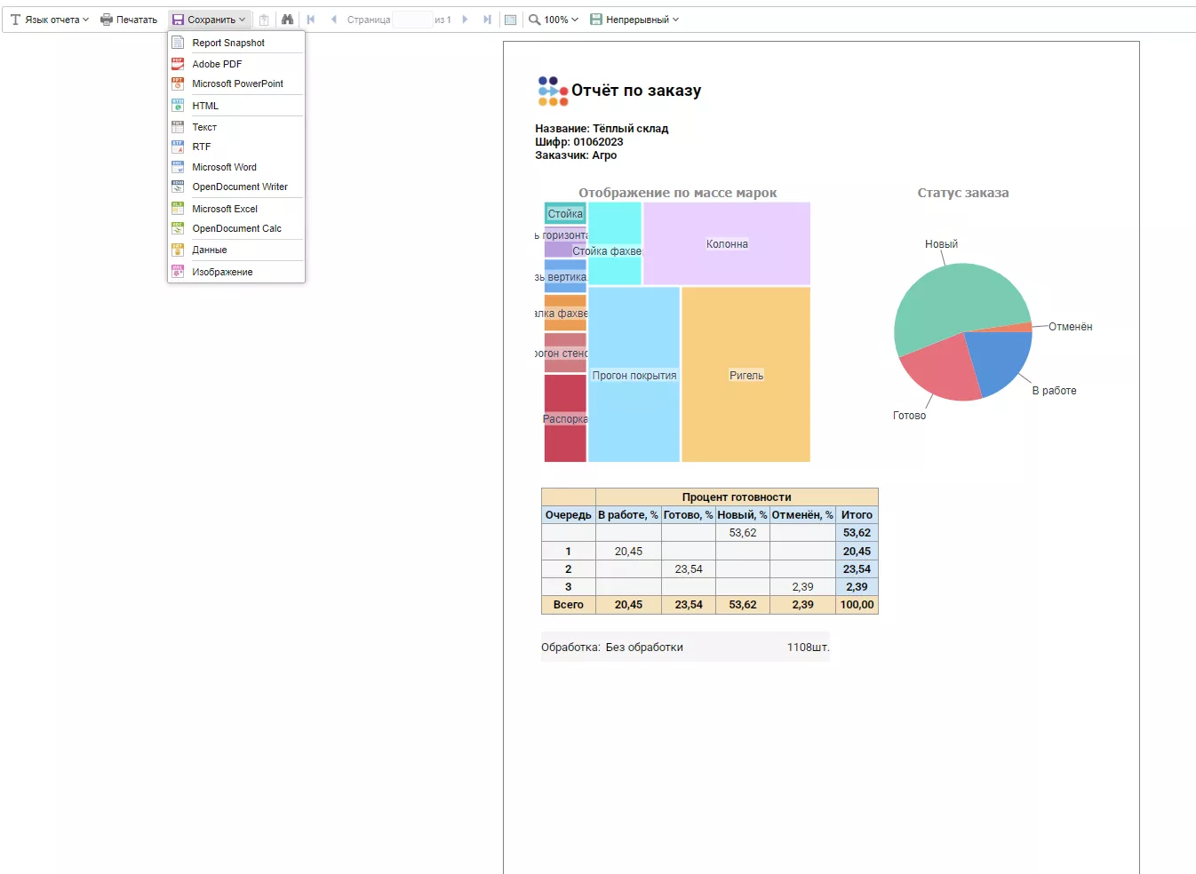1196x874 pixels.
Task: Open the Язык отчета language dropdown
Action: [50, 20]
